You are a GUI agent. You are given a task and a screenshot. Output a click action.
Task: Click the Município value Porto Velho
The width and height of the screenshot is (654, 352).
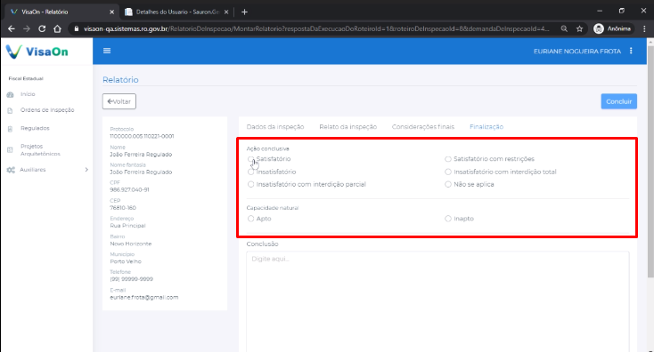(126, 261)
